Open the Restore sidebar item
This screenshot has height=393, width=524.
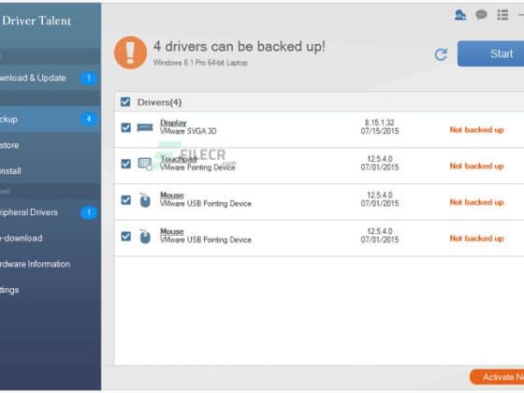51,145
